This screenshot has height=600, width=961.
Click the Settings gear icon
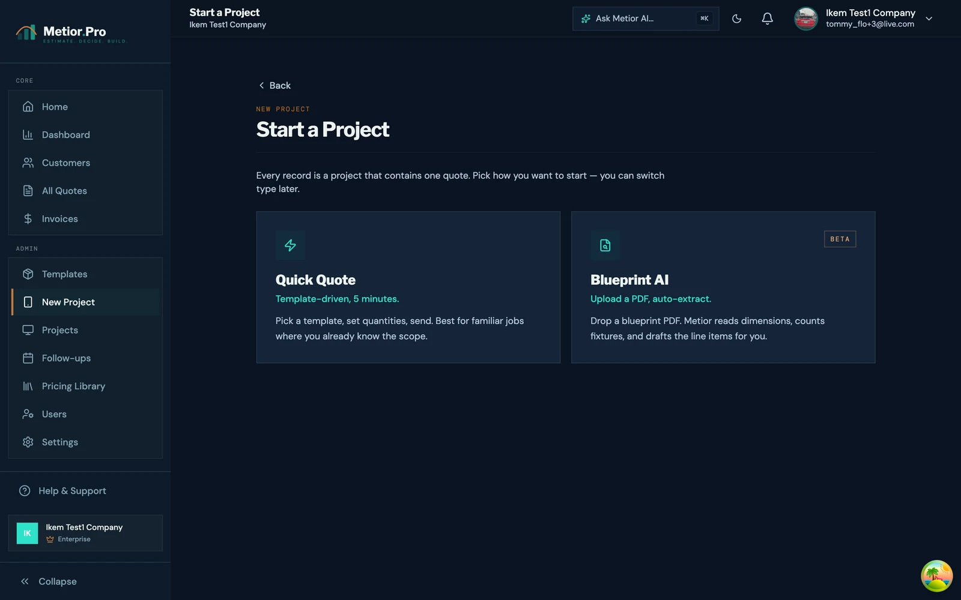click(x=28, y=442)
